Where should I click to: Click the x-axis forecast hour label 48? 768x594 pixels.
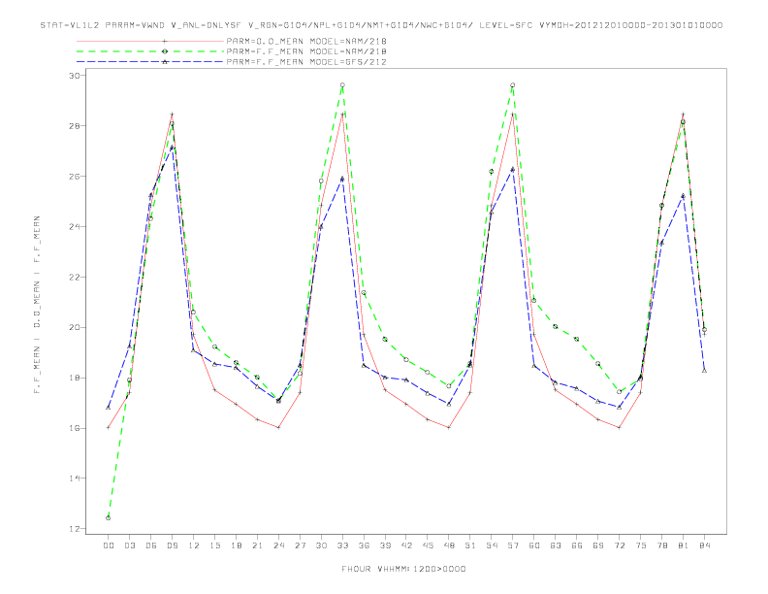pyautogui.click(x=449, y=545)
